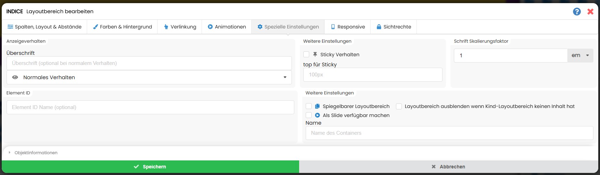Image resolution: width=600 pixels, height=175 pixels.
Task: Click the play icon beside Als Slide verfügbar
Action: (x=317, y=115)
